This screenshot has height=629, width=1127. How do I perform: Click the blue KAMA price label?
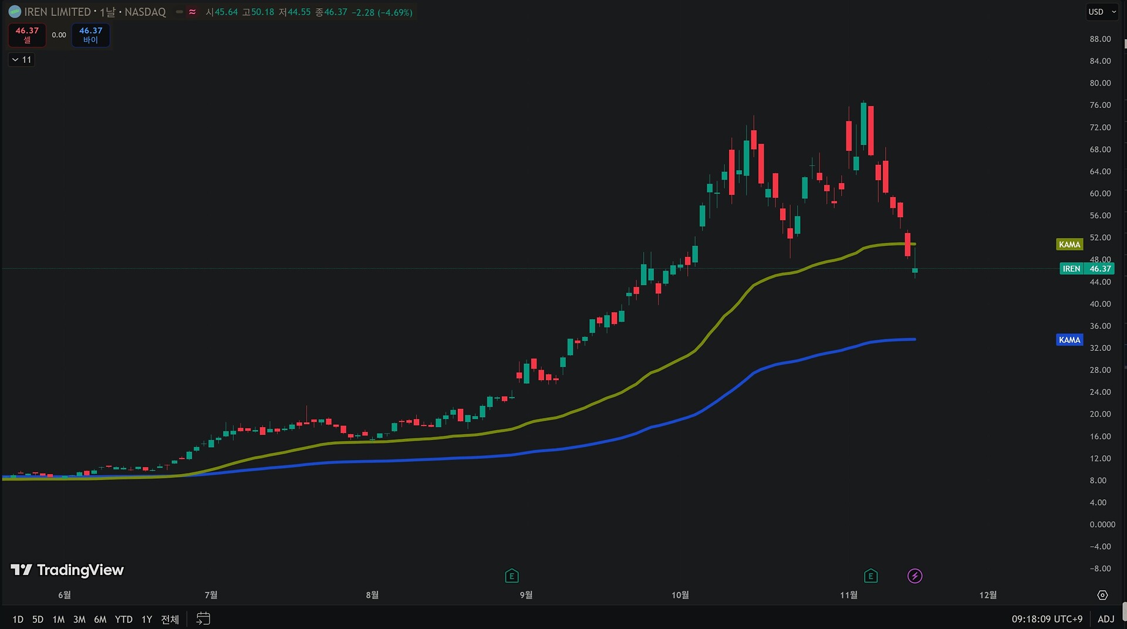(x=1069, y=340)
